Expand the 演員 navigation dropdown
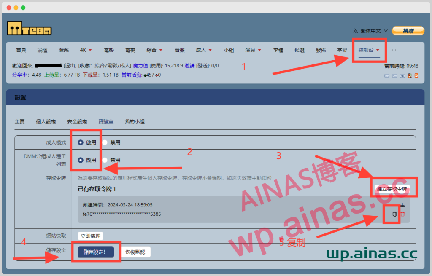 point(253,50)
